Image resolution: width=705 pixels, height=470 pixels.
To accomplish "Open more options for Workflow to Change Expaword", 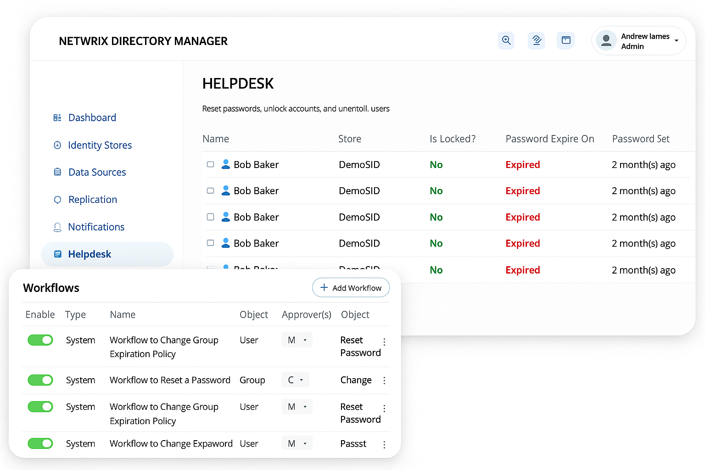I will pos(384,444).
